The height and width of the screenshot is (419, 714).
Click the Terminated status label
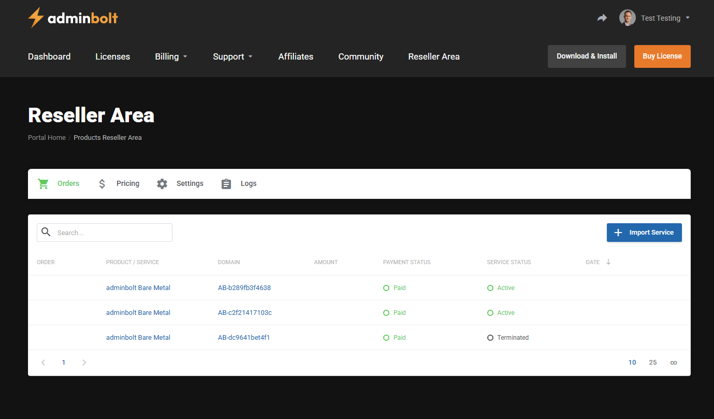coord(508,338)
